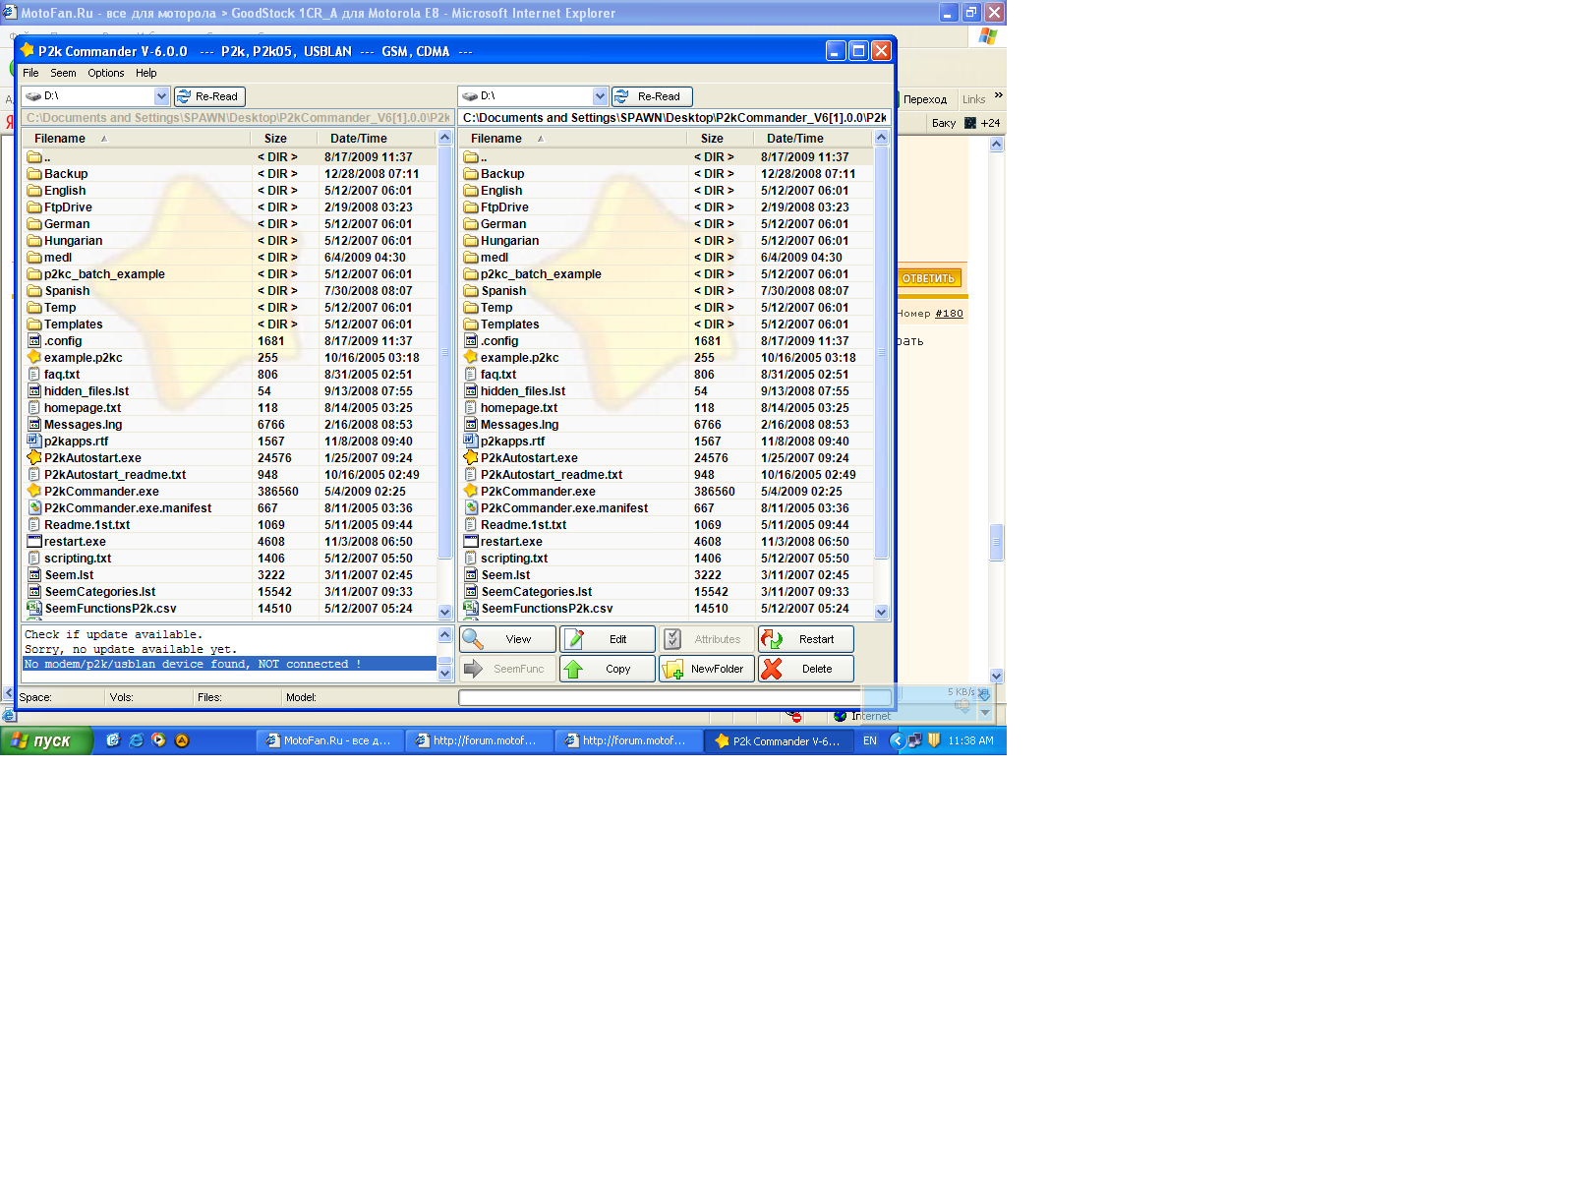Open the Help menu
The image size is (1573, 1180).
click(x=146, y=73)
